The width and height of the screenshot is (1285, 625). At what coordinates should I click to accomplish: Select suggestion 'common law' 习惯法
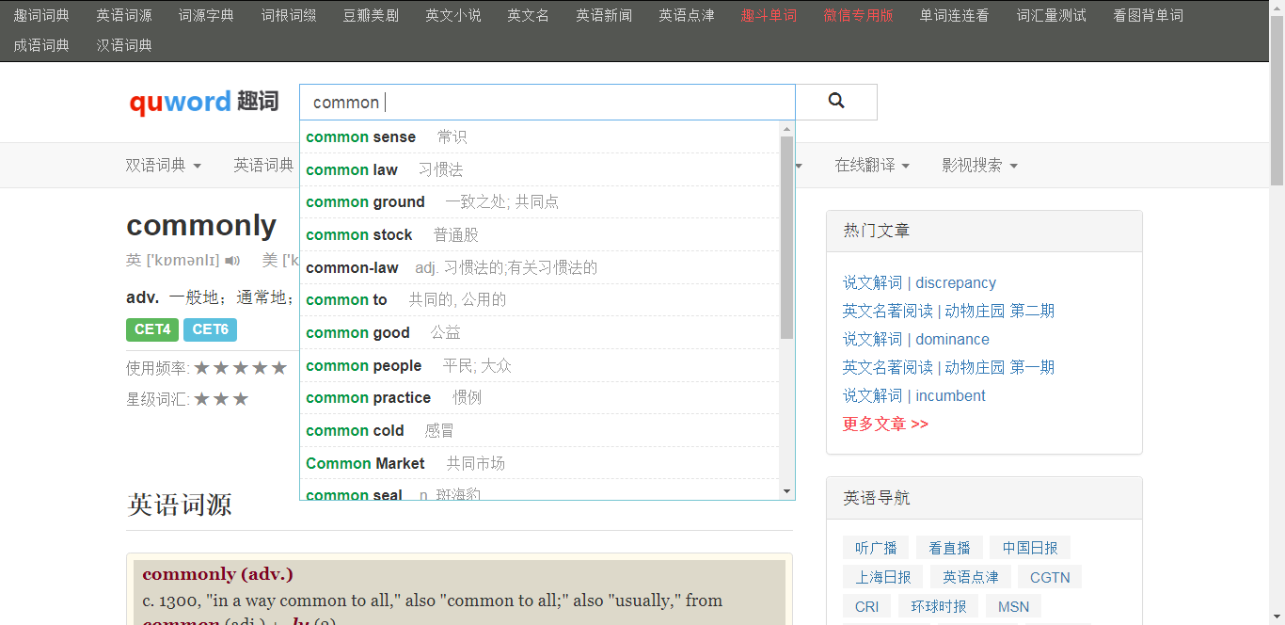pos(540,169)
